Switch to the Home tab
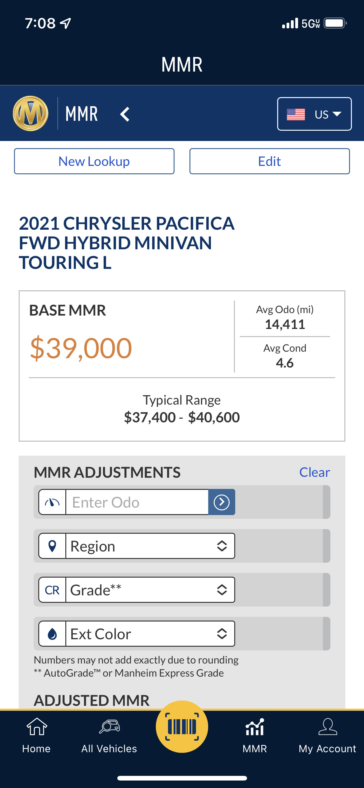 [x=36, y=736]
